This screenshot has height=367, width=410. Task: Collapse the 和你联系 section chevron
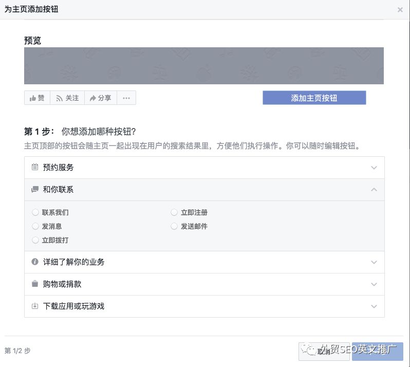pos(374,190)
